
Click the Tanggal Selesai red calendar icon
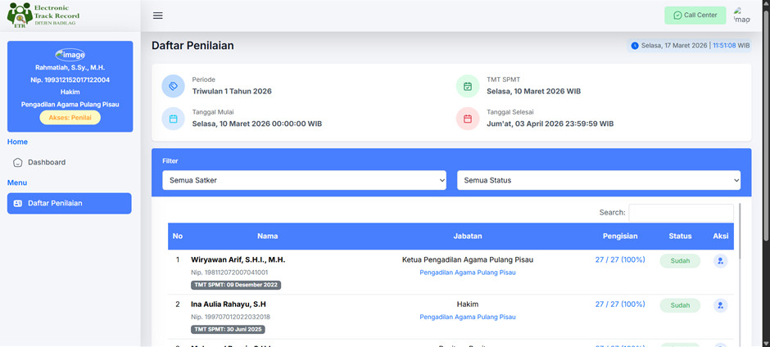click(468, 119)
